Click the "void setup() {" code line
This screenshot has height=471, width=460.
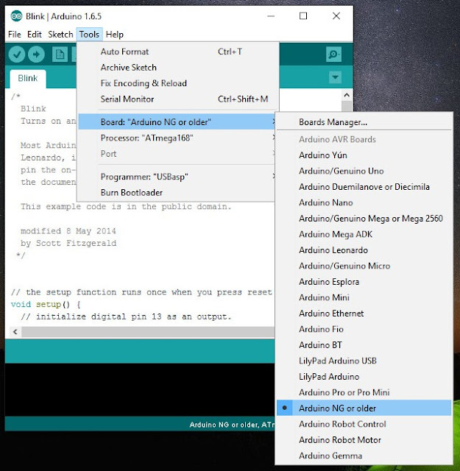46,304
